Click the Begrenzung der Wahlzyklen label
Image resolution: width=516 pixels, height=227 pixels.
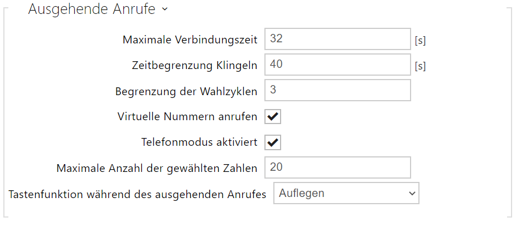point(186,91)
